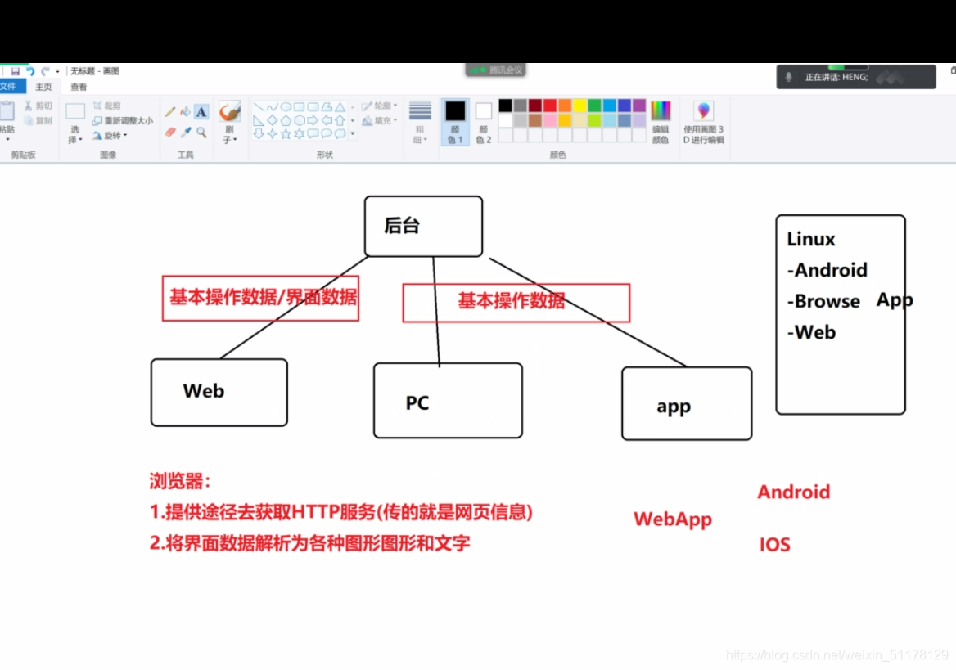Click the red 'WebApp' text on canvas
Viewport: 956px width, 670px height.
click(x=673, y=519)
